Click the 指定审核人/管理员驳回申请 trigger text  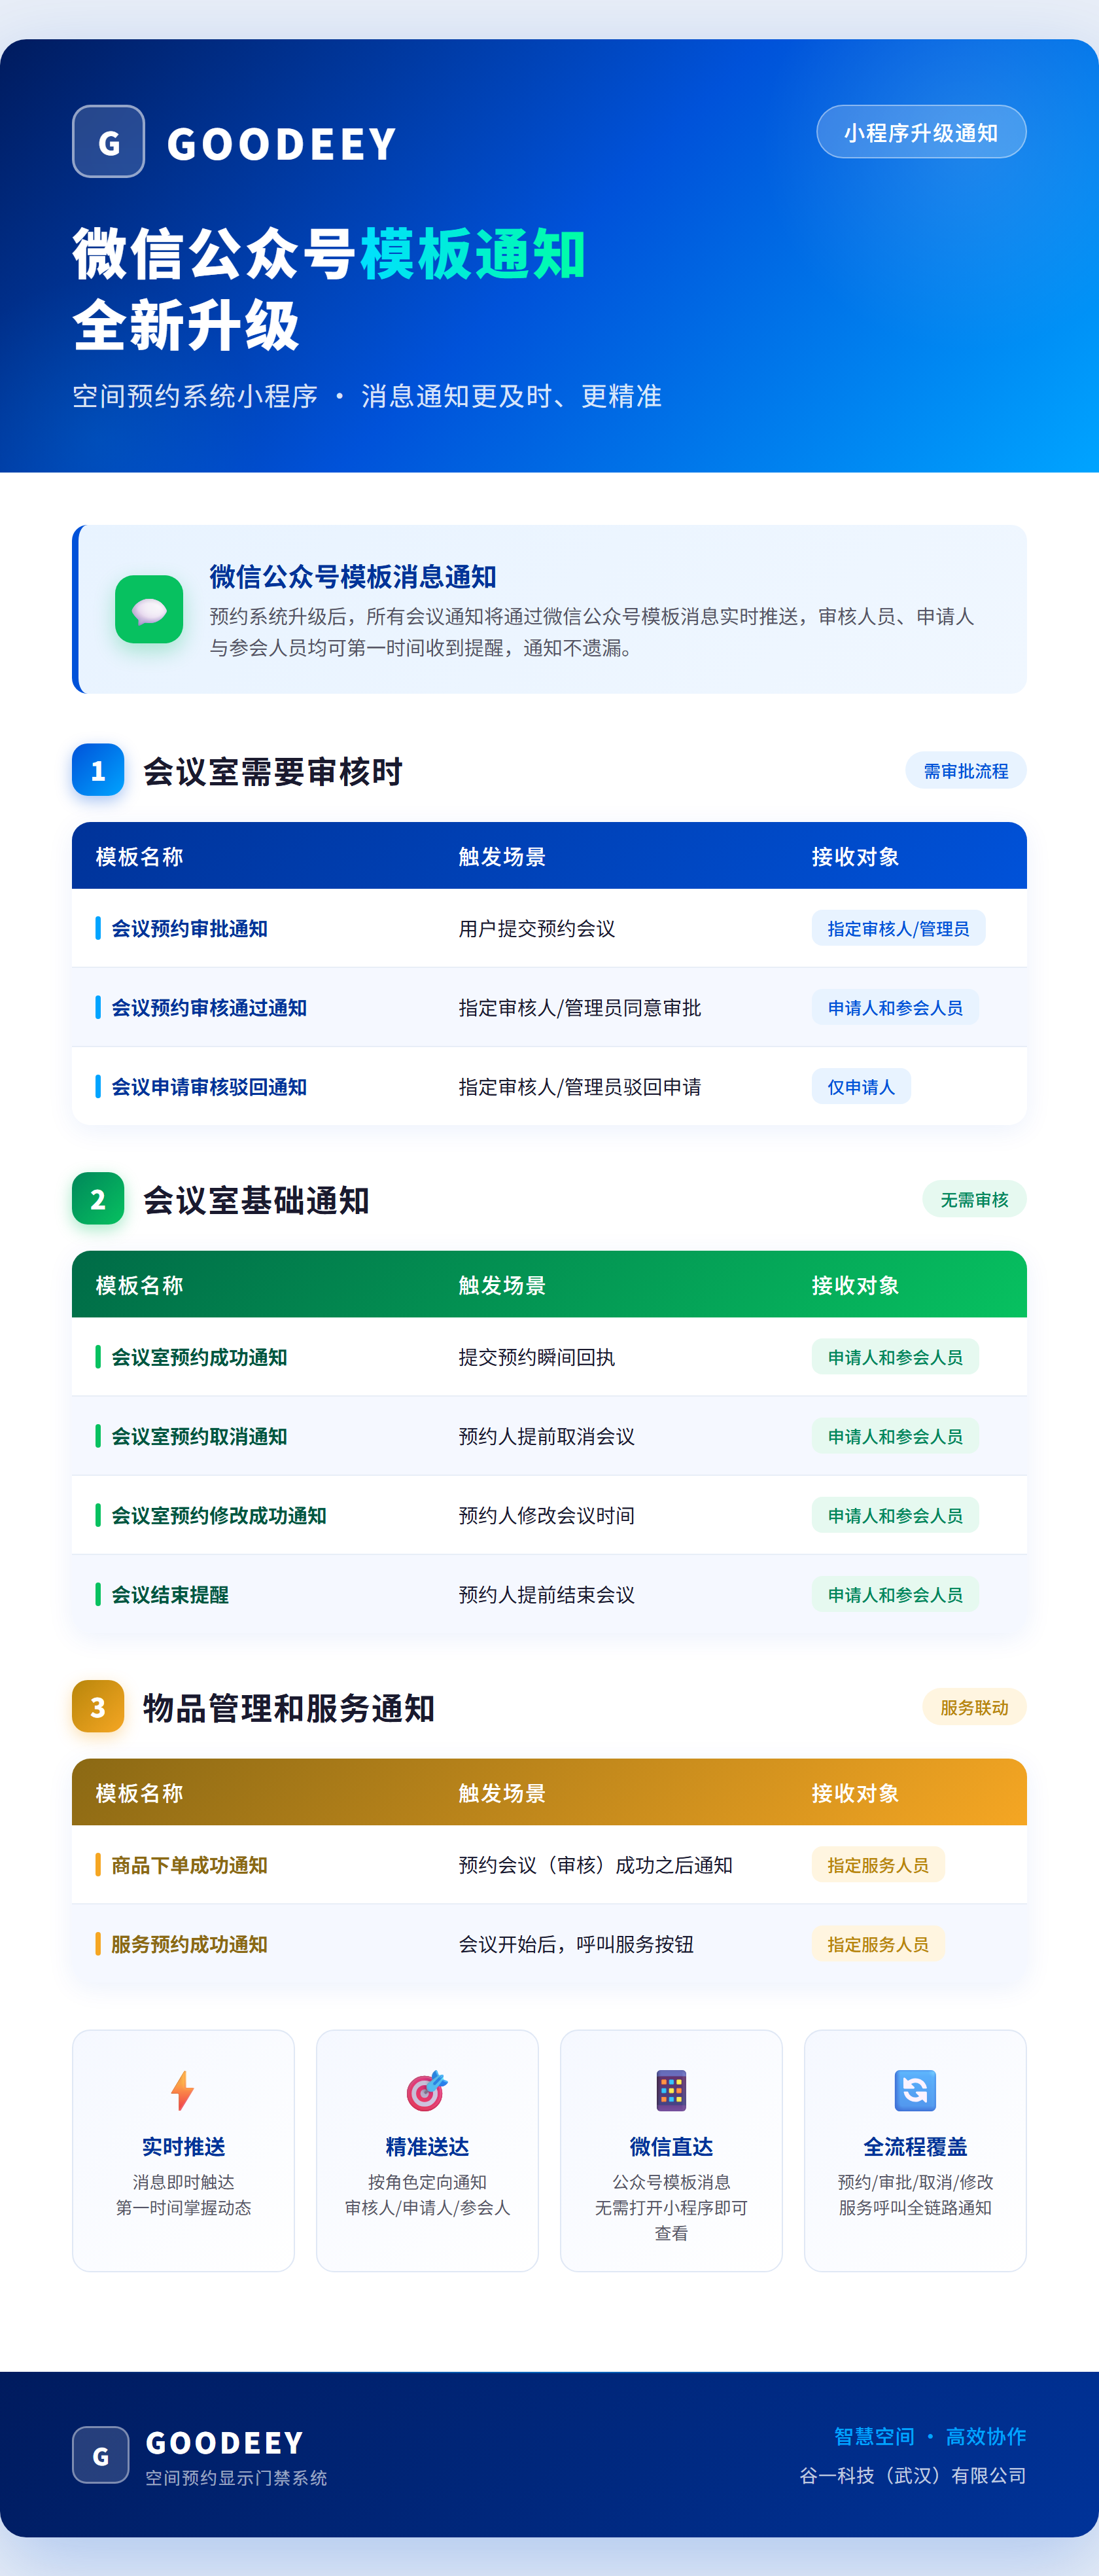pyautogui.click(x=580, y=1086)
